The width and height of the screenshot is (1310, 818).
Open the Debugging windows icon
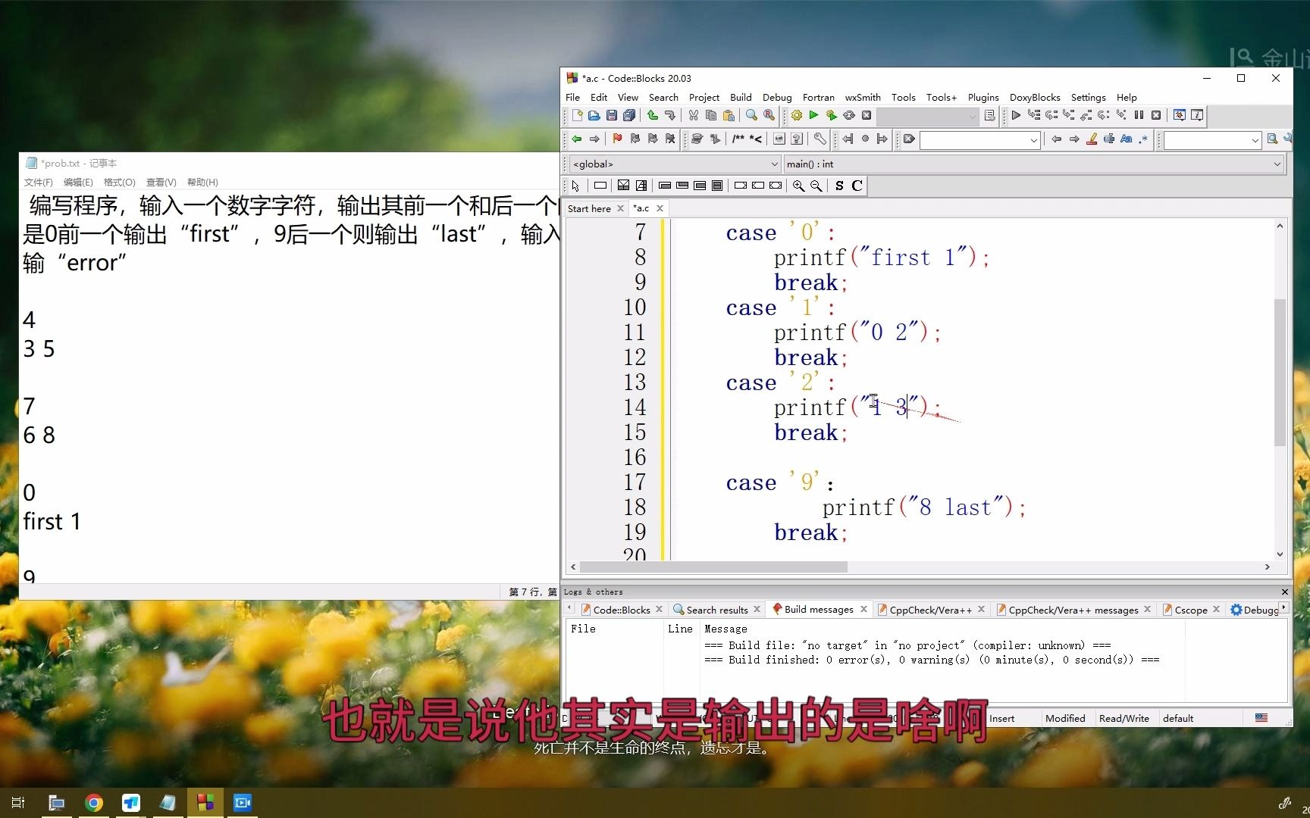[1180, 116]
